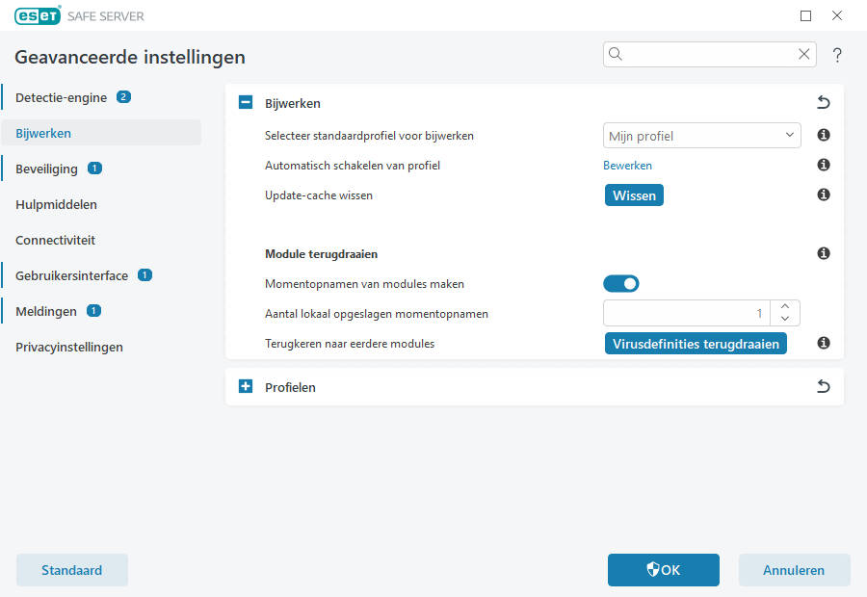
Task: Click the Wissen button
Action: click(634, 195)
